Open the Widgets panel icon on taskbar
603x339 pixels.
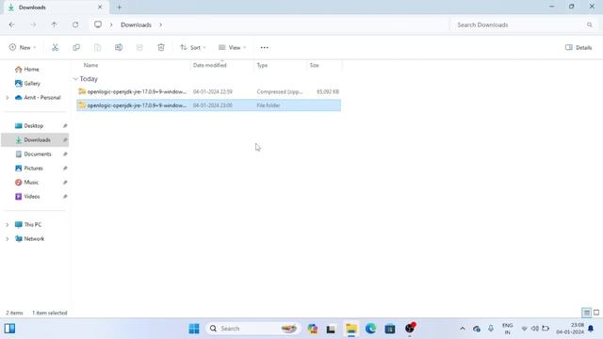pyautogui.click(x=10, y=329)
